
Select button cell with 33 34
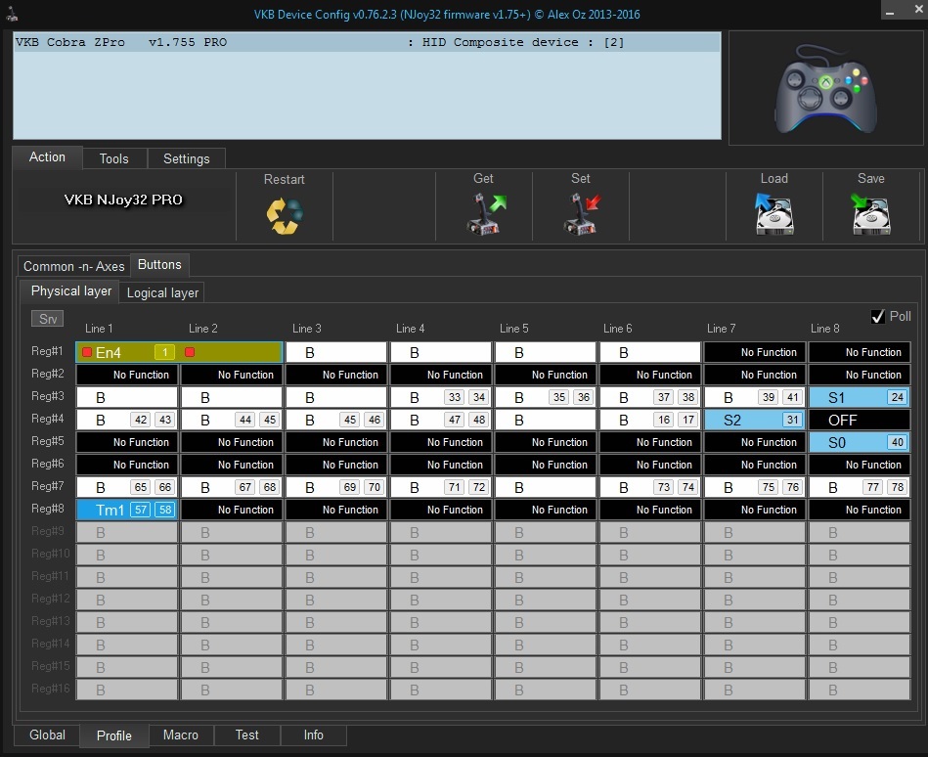point(441,397)
